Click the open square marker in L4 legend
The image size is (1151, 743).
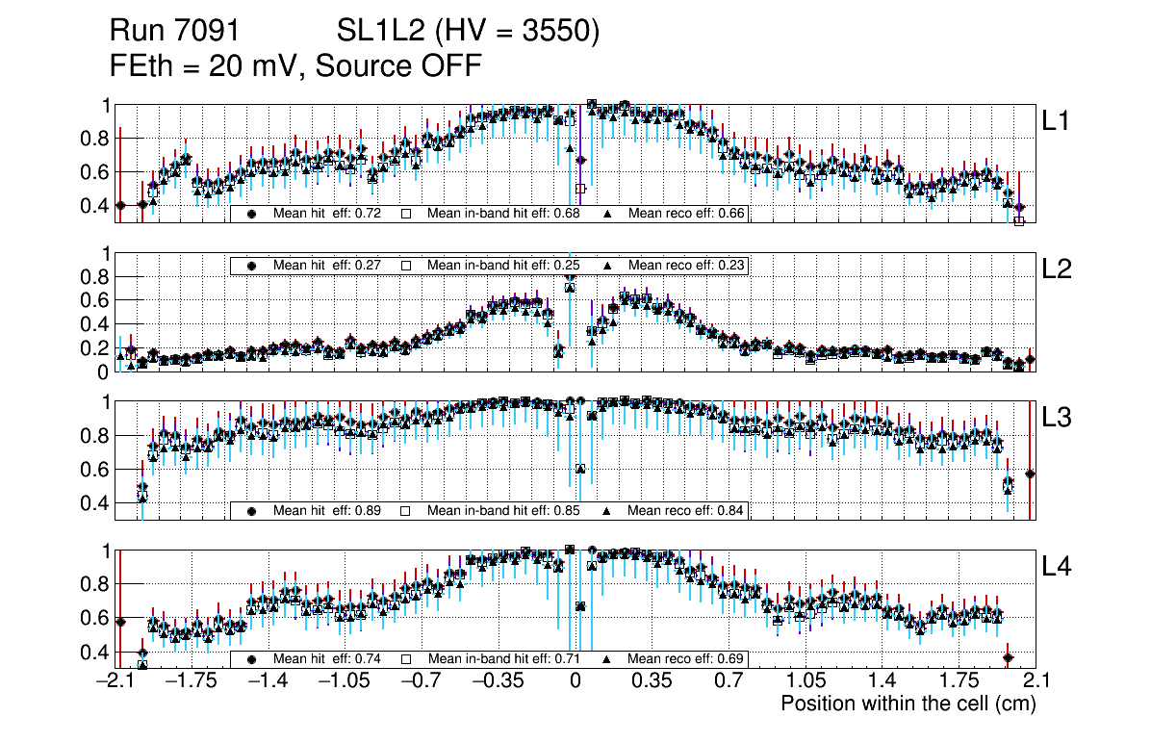[406, 659]
